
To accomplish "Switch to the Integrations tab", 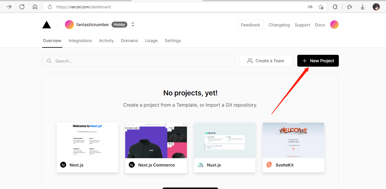I will click(80, 41).
